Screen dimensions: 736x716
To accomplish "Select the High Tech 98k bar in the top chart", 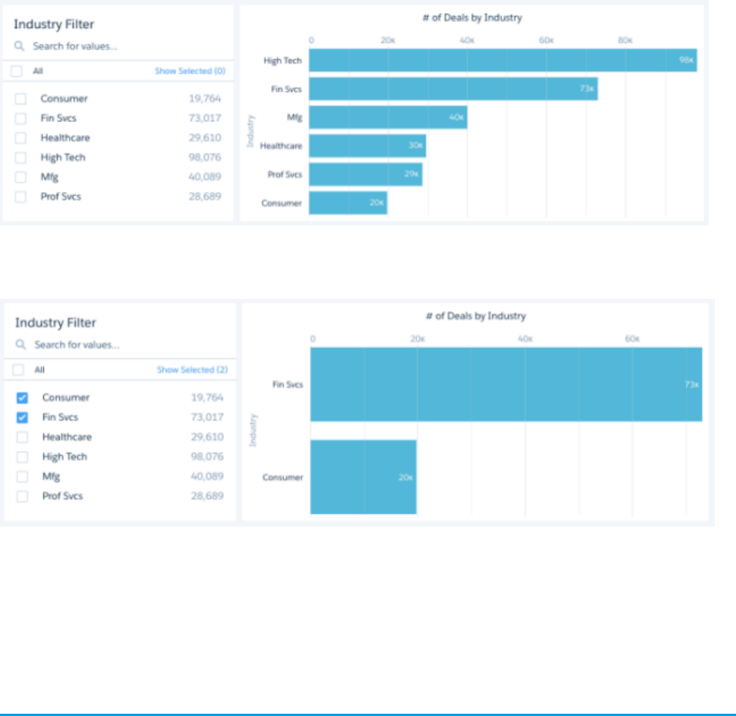I will [x=503, y=61].
